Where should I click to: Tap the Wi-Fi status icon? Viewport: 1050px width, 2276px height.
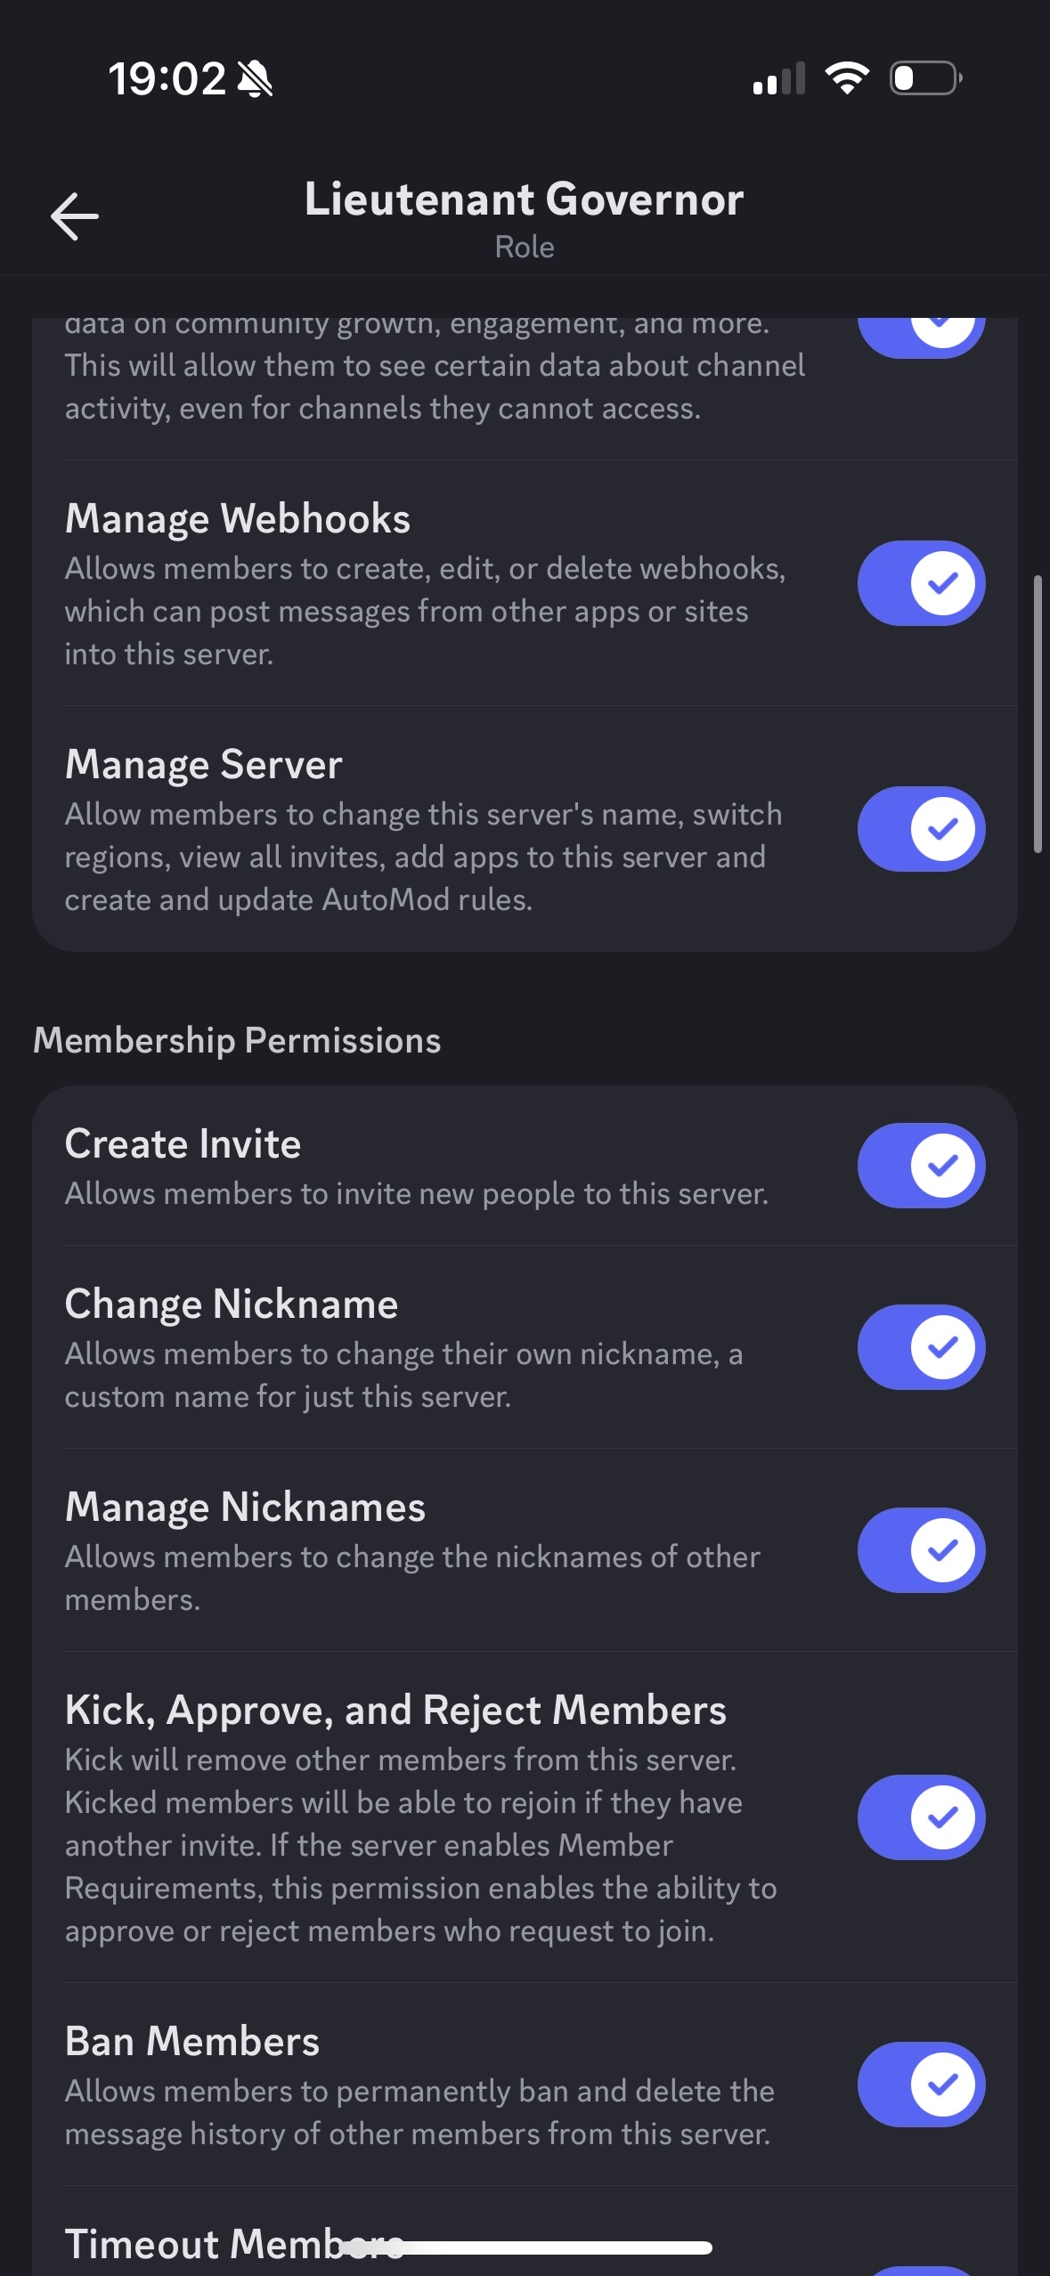847,78
